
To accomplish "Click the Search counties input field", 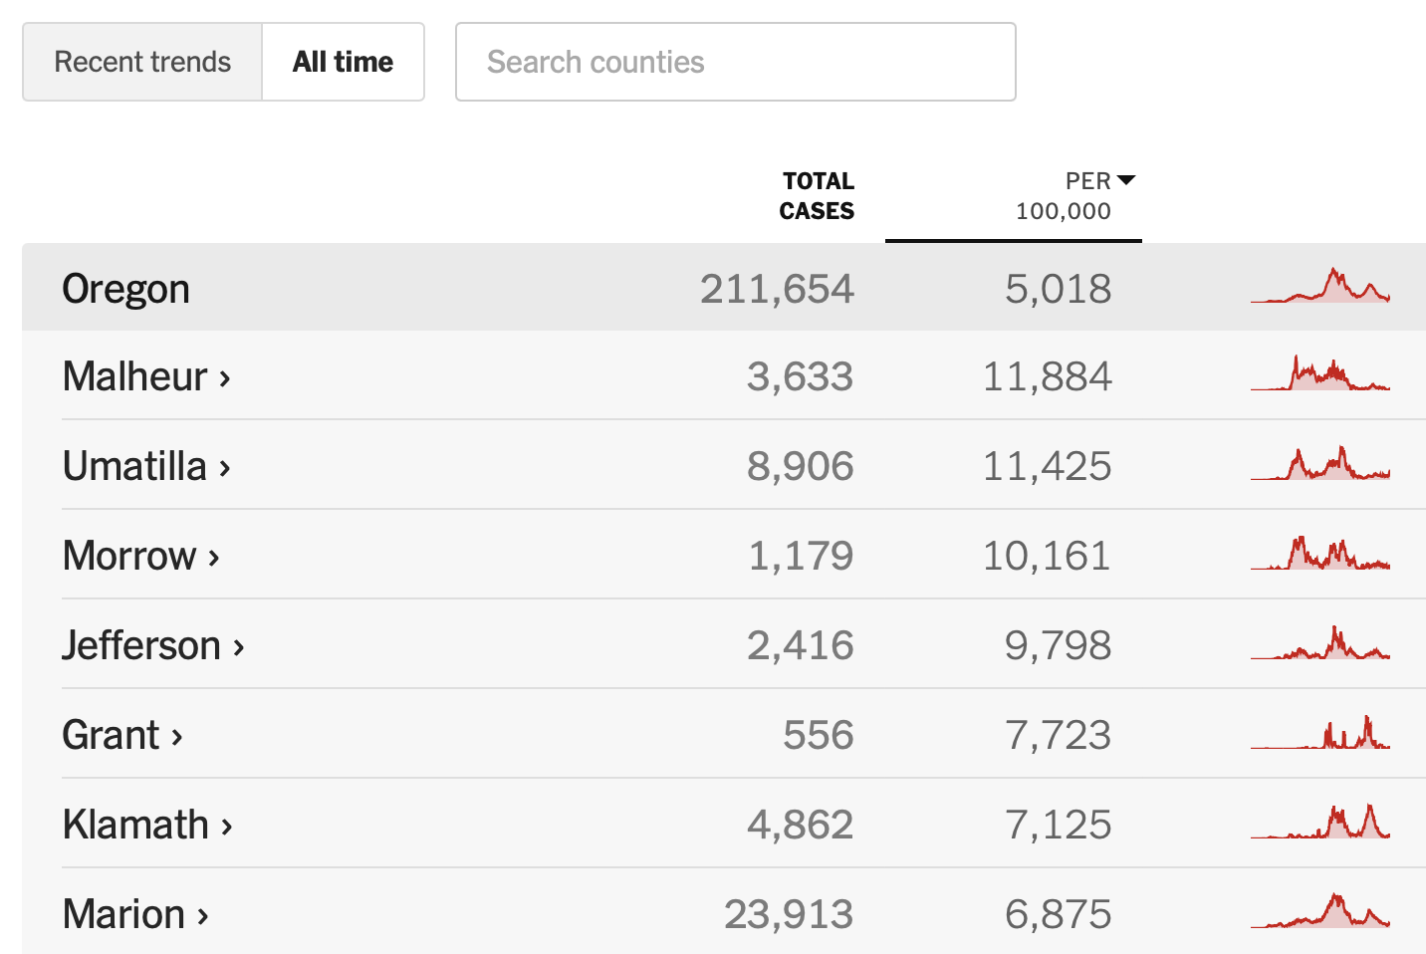I will tap(735, 62).
